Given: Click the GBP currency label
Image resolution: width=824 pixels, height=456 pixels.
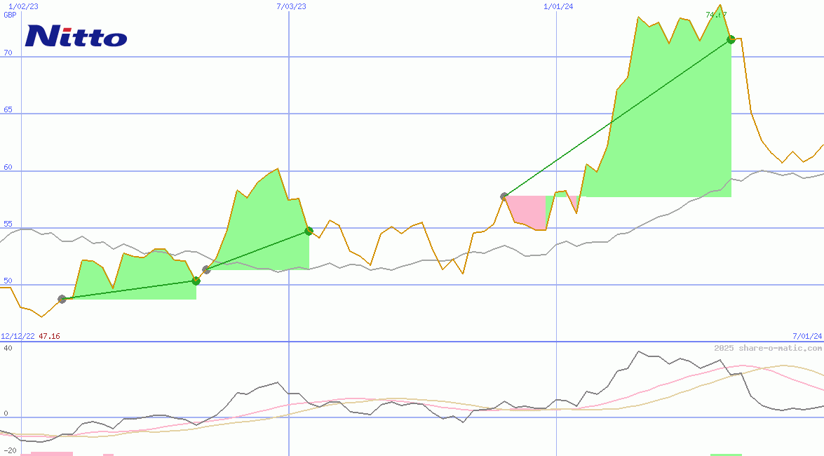Looking at the screenshot, I should (10, 15).
